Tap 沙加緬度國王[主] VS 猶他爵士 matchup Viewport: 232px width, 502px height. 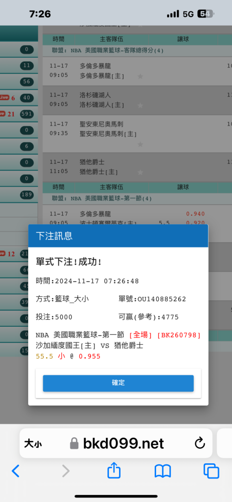click(x=89, y=346)
